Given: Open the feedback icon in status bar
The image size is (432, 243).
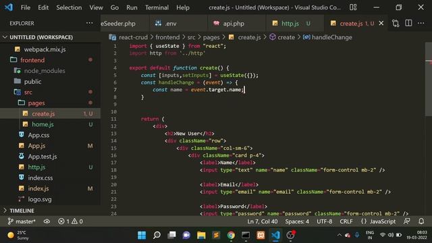Looking at the screenshot, I should 406,221.
